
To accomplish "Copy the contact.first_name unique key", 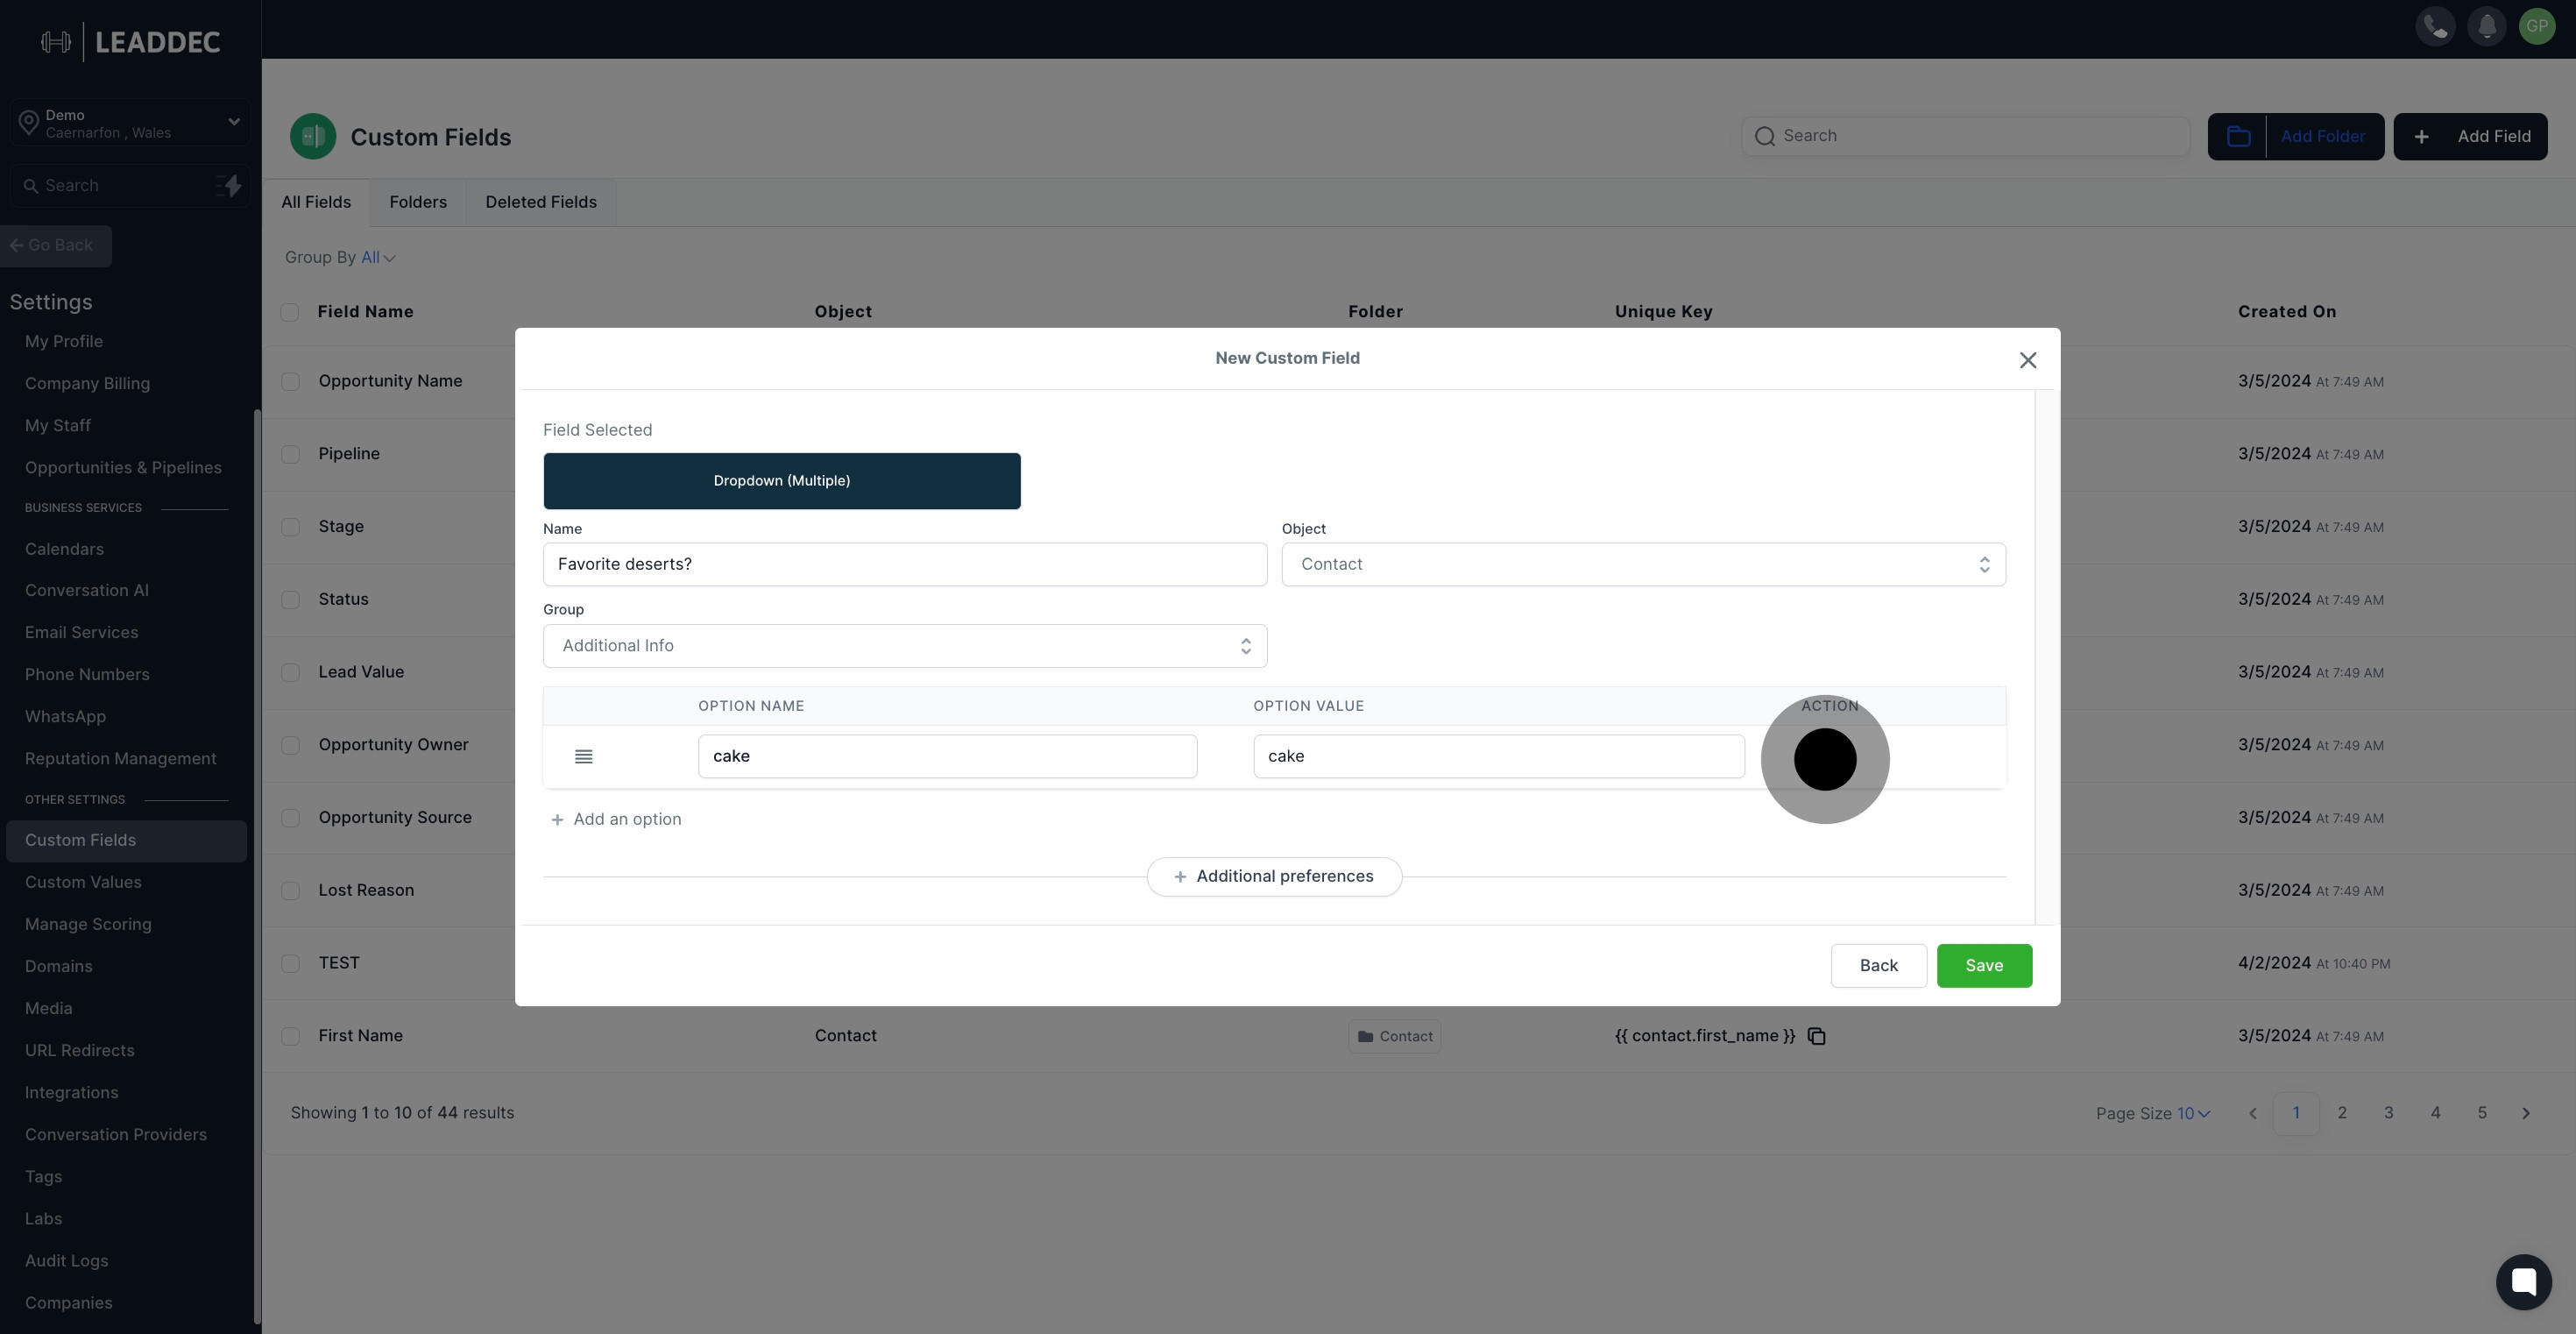I will tap(1817, 1036).
